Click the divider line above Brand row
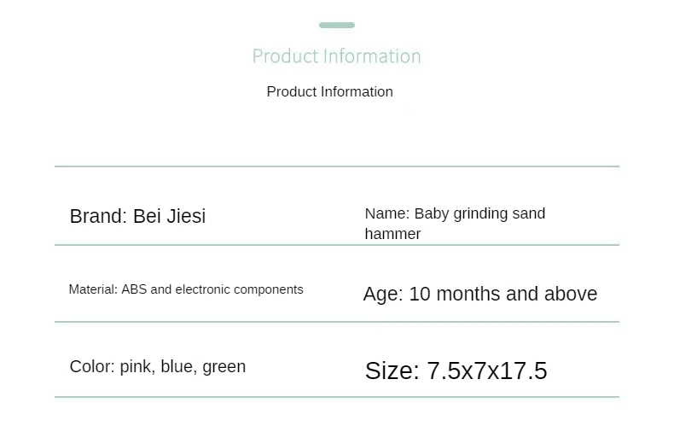Screen dimensions: 674x426 (336, 166)
